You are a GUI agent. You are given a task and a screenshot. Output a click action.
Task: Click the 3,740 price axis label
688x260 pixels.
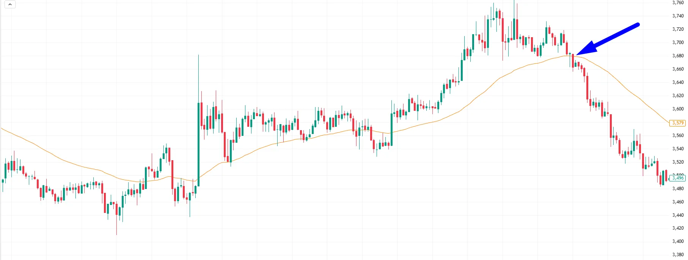click(x=678, y=16)
